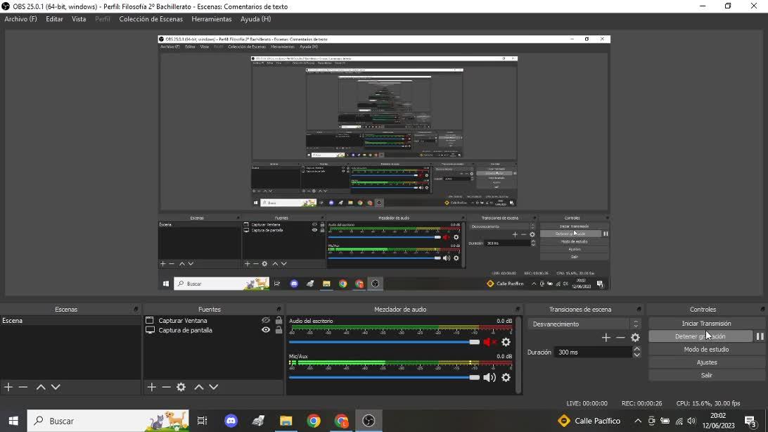Screen dimensions: 768x432
Task: Open volume control in system tray
Action: [691, 421]
